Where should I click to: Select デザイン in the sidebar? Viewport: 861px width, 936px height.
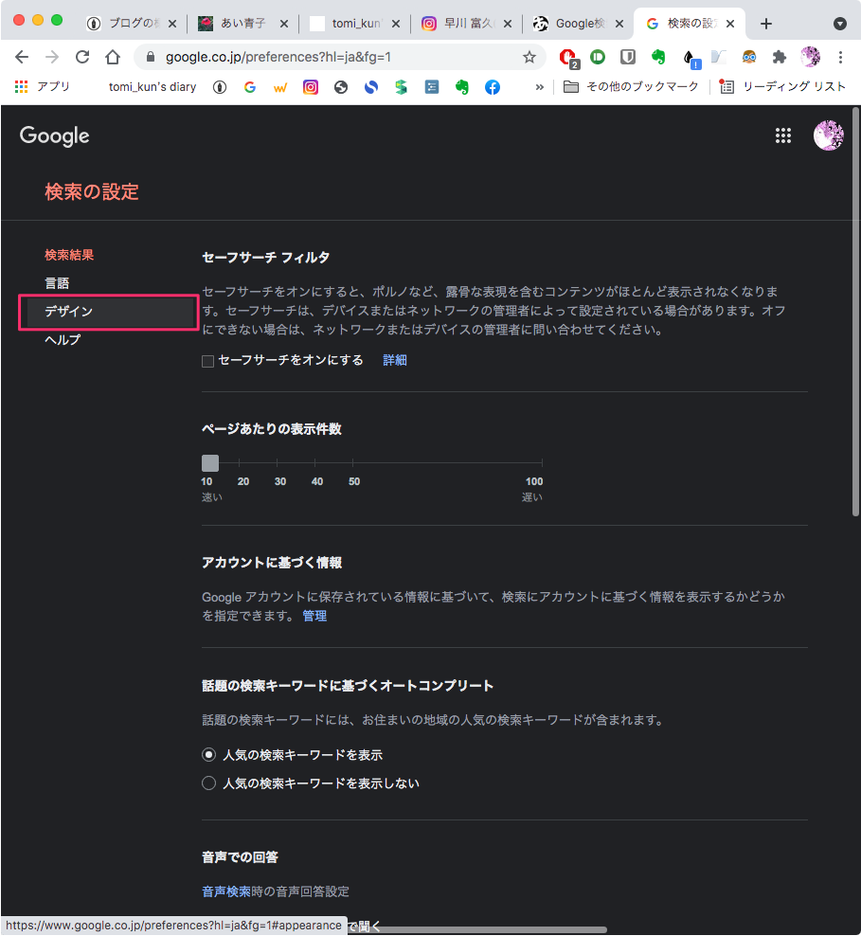tap(109, 312)
